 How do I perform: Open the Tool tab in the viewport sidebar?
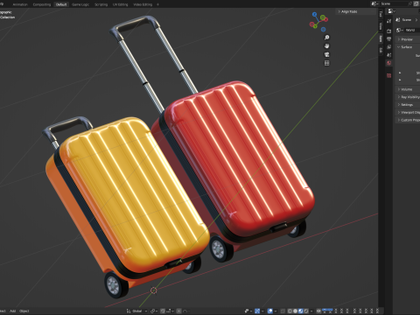click(x=381, y=14)
